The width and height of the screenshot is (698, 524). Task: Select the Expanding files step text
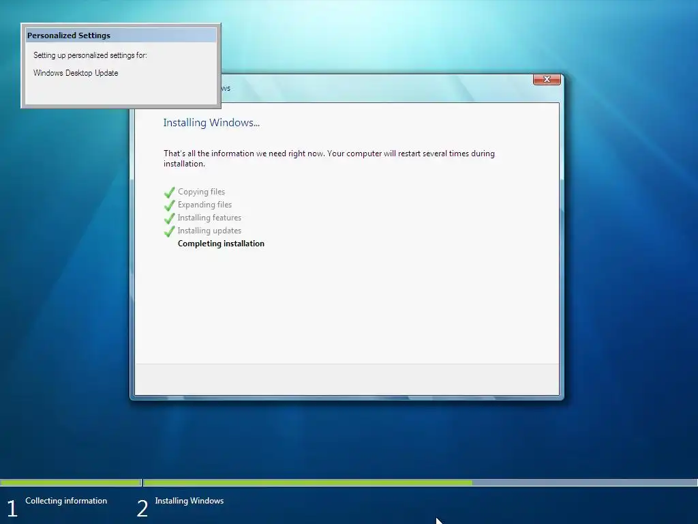(204, 205)
